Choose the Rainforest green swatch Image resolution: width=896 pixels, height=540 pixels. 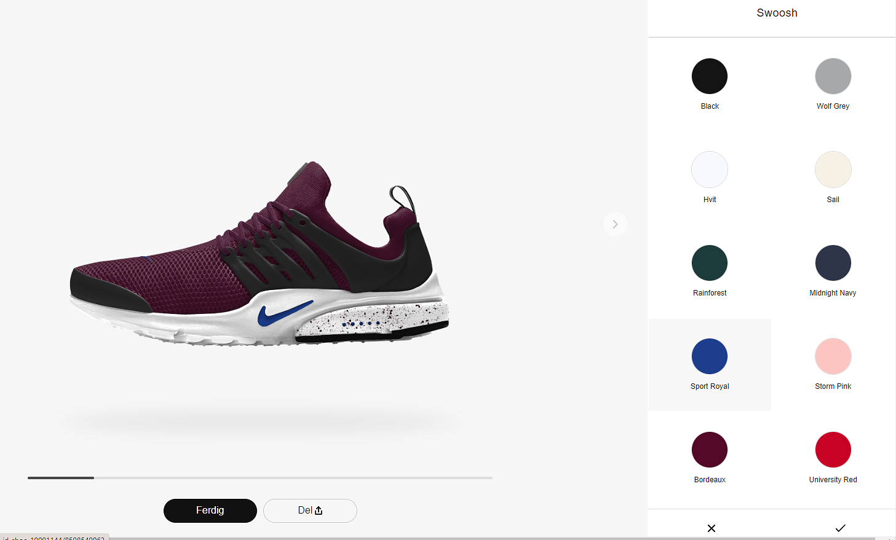710,263
